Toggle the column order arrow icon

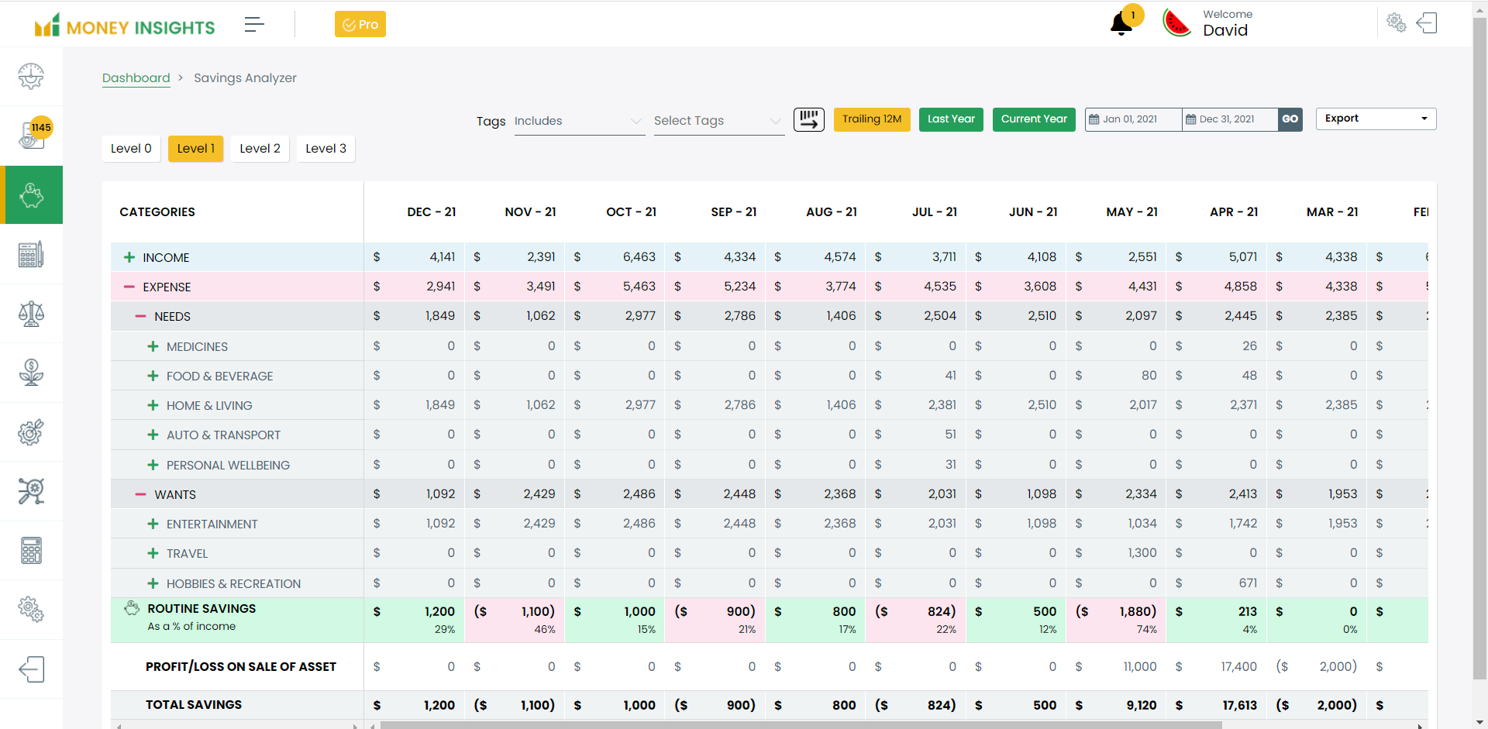click(808, 119)
